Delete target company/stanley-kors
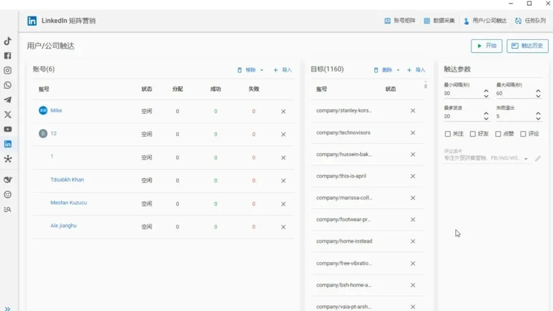This screenshot has height=311, width=553. [x=413, y=110]
